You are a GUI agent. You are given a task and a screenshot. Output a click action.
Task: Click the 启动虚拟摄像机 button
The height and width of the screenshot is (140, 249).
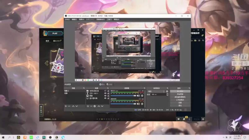click(x=180, y=97)
